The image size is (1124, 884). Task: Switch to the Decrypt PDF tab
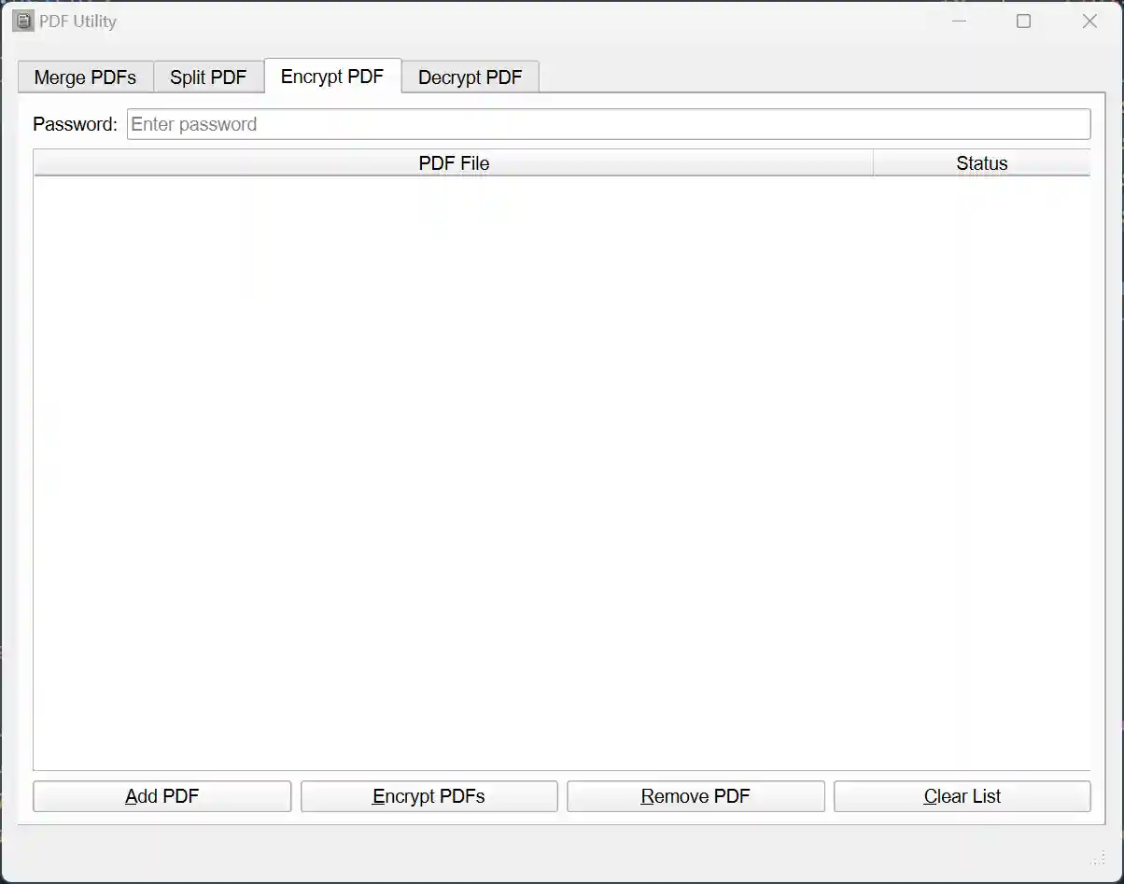click(x=470, y=77)
